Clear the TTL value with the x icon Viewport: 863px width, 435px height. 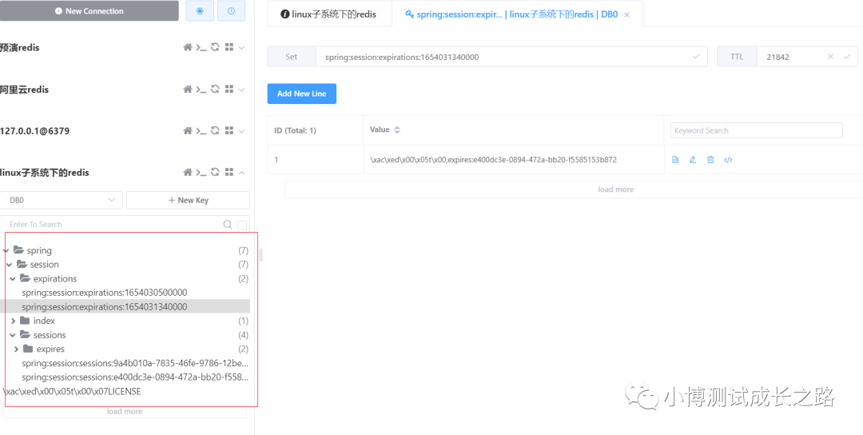tap(831, 57)
